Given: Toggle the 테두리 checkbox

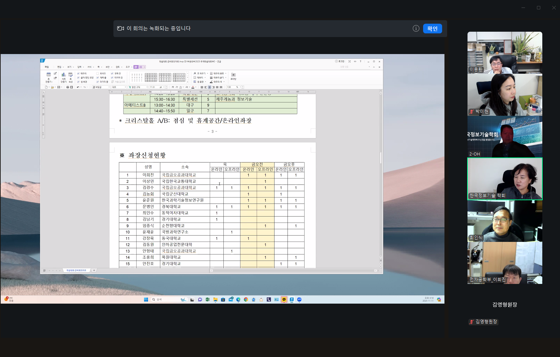Looking at the screenshot, I should tap(78, 73).
